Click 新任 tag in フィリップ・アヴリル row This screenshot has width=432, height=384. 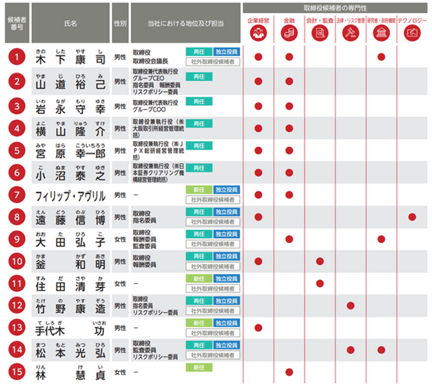coord(199,190)
